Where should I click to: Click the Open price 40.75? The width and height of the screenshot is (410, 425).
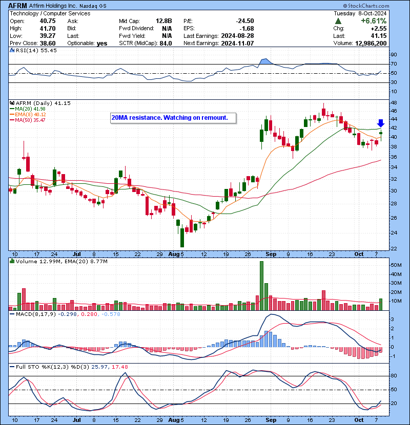point(48,21)
